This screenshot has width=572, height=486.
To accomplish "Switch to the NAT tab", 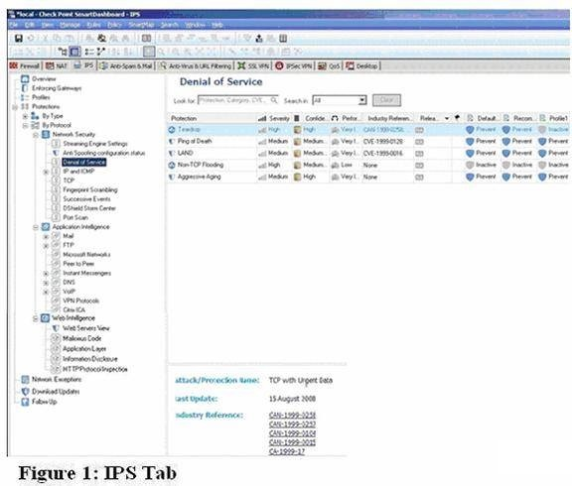I will coord(57,65).
